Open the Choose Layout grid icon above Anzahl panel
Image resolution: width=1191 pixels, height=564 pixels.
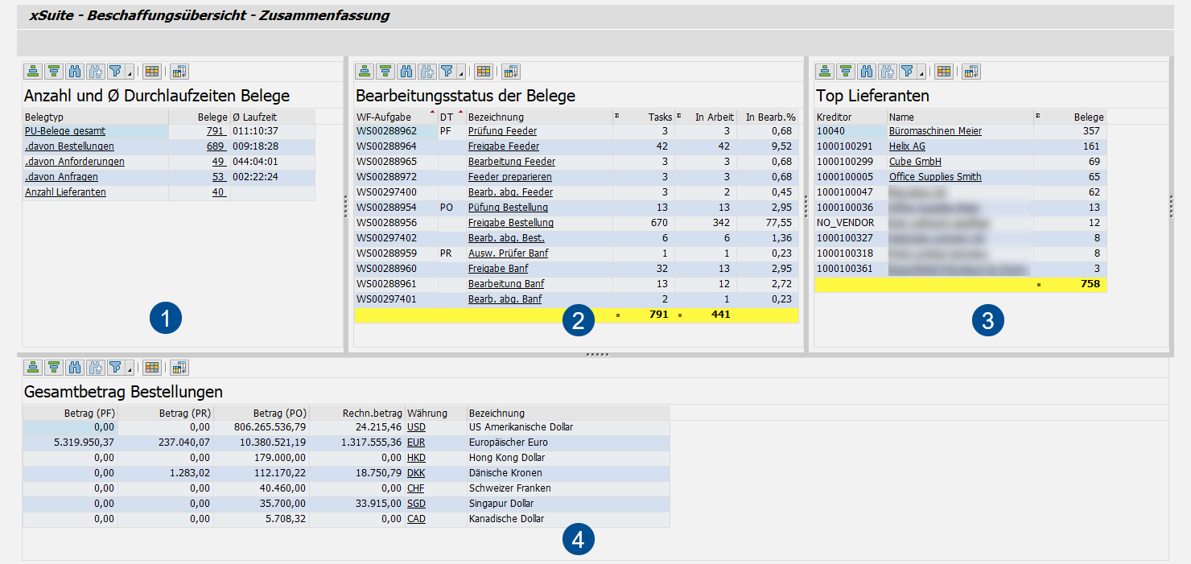pyautogui.click(x=151, y=71)
